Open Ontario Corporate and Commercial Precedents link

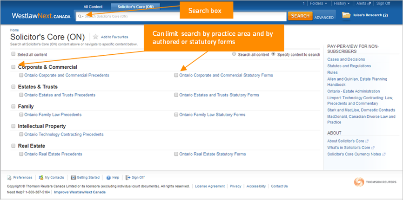point(67,75)
